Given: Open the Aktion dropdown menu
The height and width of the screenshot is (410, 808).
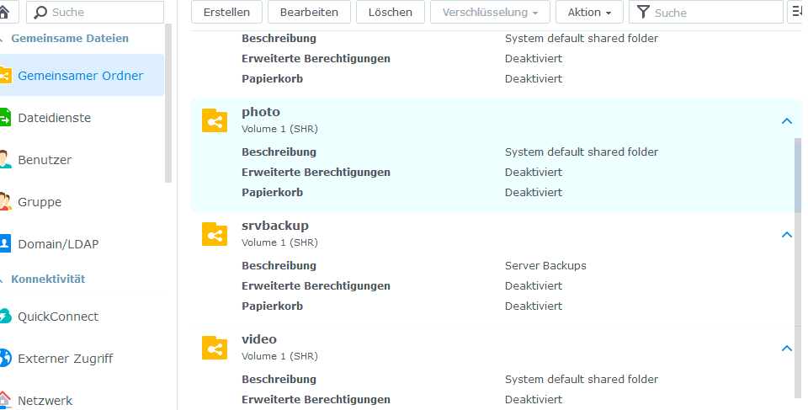Looking at the screenshot, I should [x=589, y=12].
